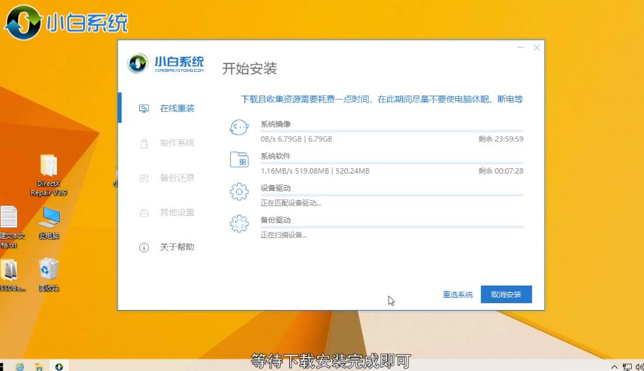Click the 设备驱动 progress bar

click(x=392, y=195)
